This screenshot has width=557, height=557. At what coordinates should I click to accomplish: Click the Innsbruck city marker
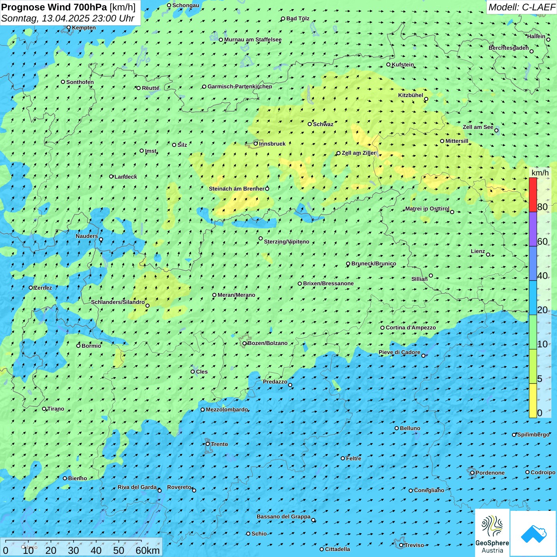pos(256,144)
